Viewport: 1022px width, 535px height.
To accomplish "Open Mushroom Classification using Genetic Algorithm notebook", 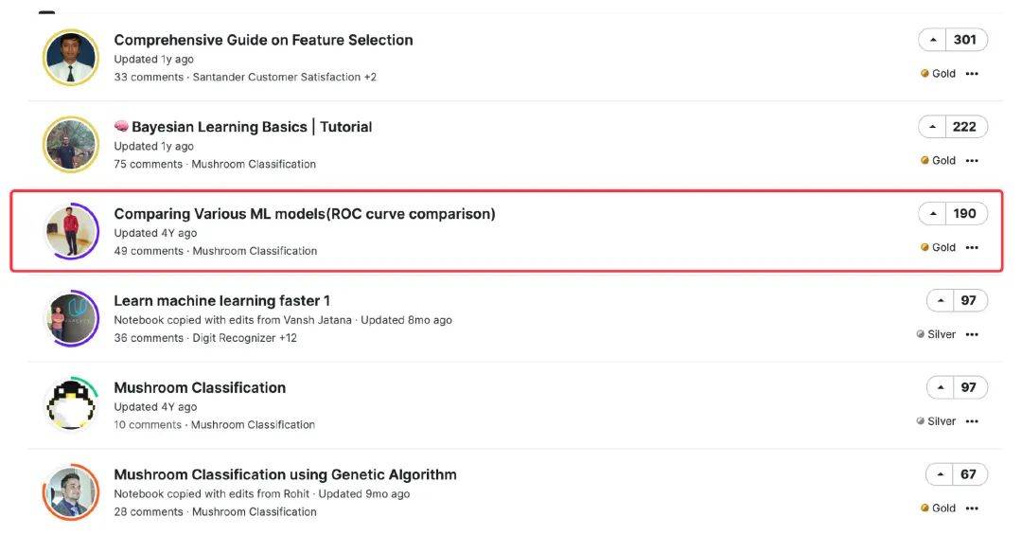I will click(x=286, y=474).
